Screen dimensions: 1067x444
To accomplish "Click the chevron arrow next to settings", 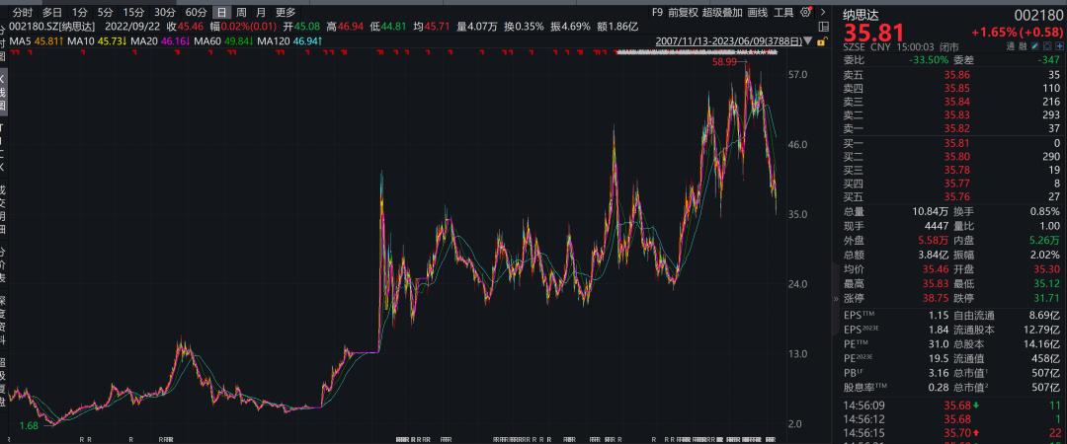I will [x=823, y=12].
